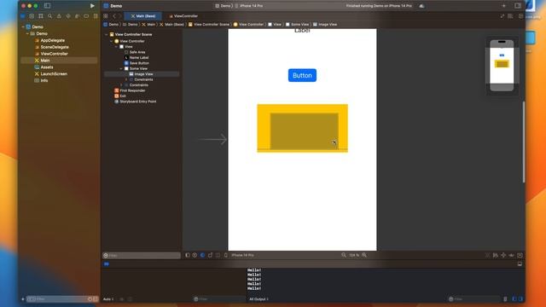Screen dimensions: 546x307
Task: Zoom in the storyboard canvas
Action: point(364,255)
